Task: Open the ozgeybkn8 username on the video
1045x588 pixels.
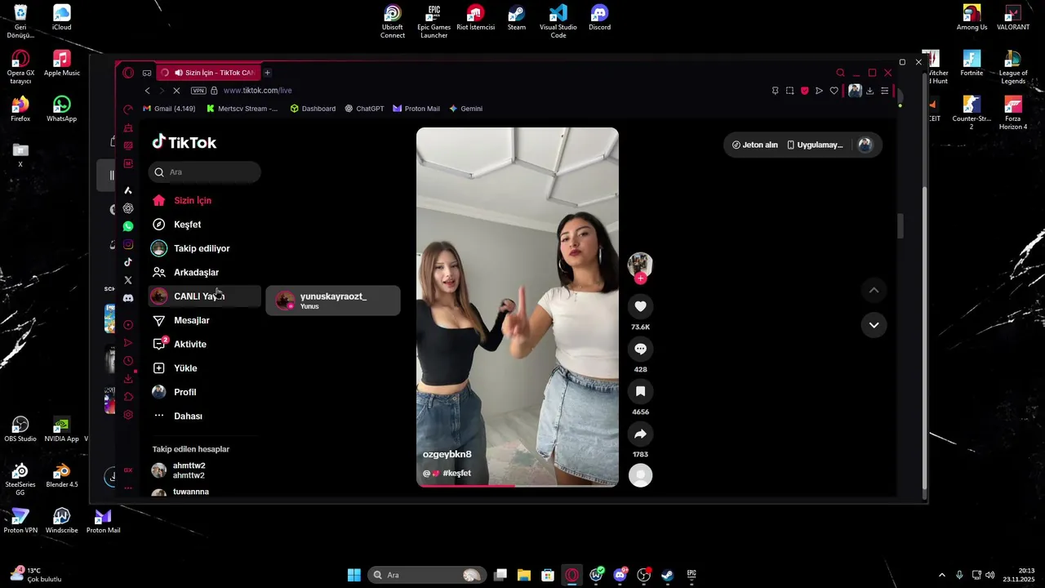Action: point(447,454)
